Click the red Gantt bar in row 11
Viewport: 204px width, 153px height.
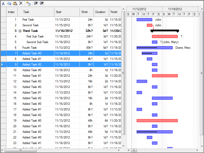165,76
